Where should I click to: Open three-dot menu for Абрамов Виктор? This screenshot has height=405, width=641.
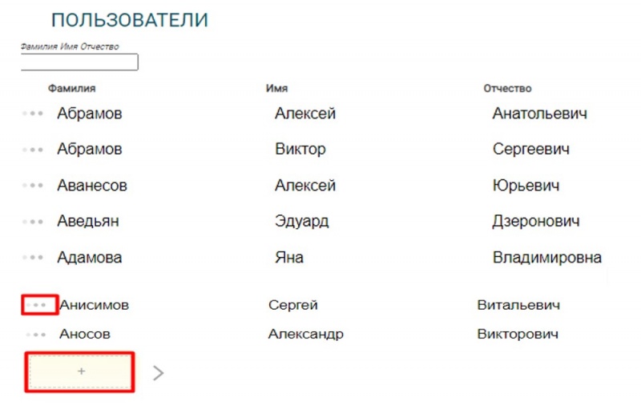[33, 150]
